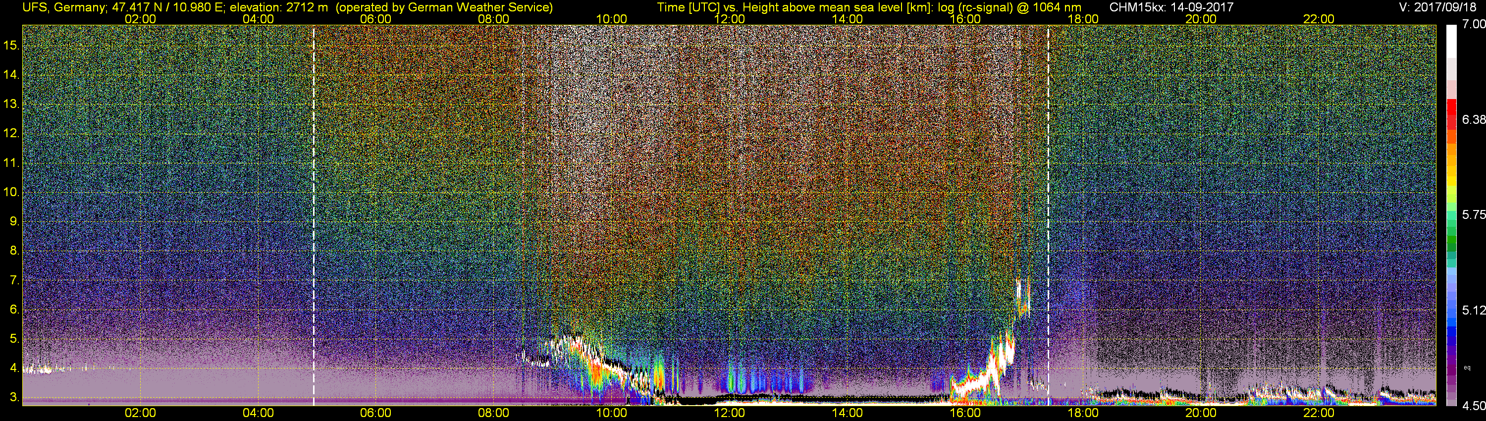This screenshot has height=421, width=1486.
Task: Click the 12:00 top time axis label
Action: 730,19
